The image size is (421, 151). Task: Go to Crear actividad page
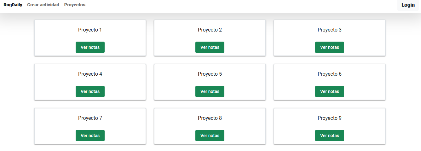(43, 5)
